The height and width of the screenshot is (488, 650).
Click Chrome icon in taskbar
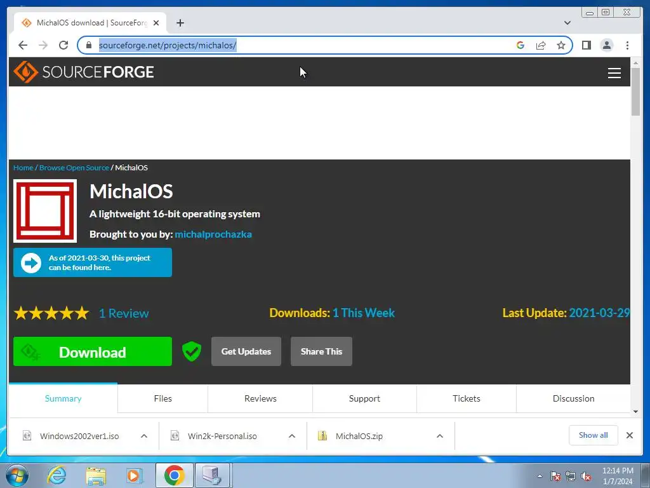pyautogui.click(x=174, y=475)
